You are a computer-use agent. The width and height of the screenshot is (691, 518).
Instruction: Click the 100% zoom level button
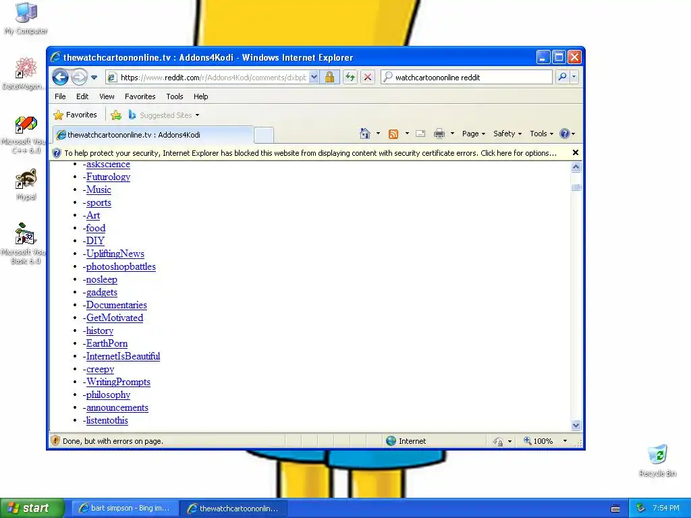tap(538, 441)
